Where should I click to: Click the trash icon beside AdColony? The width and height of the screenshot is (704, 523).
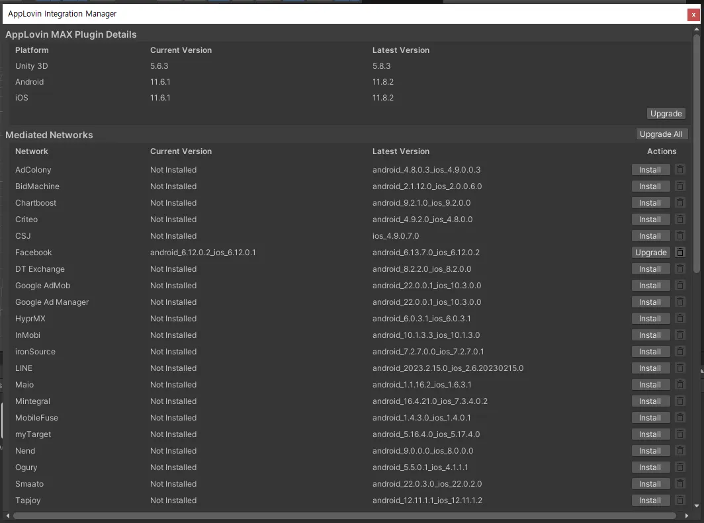[x=680, y=169]
